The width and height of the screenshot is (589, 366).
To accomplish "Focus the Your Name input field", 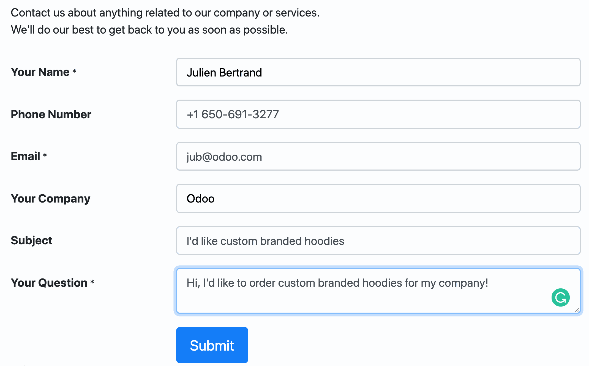I will coord(378,72).
